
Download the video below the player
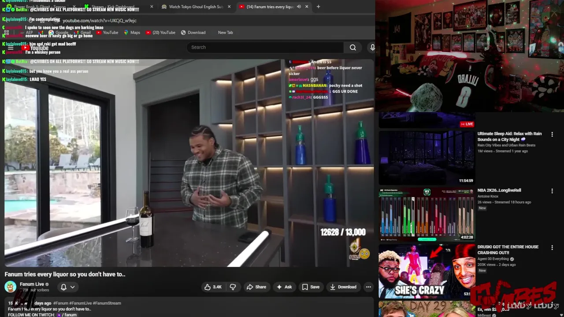pos(343,287)
